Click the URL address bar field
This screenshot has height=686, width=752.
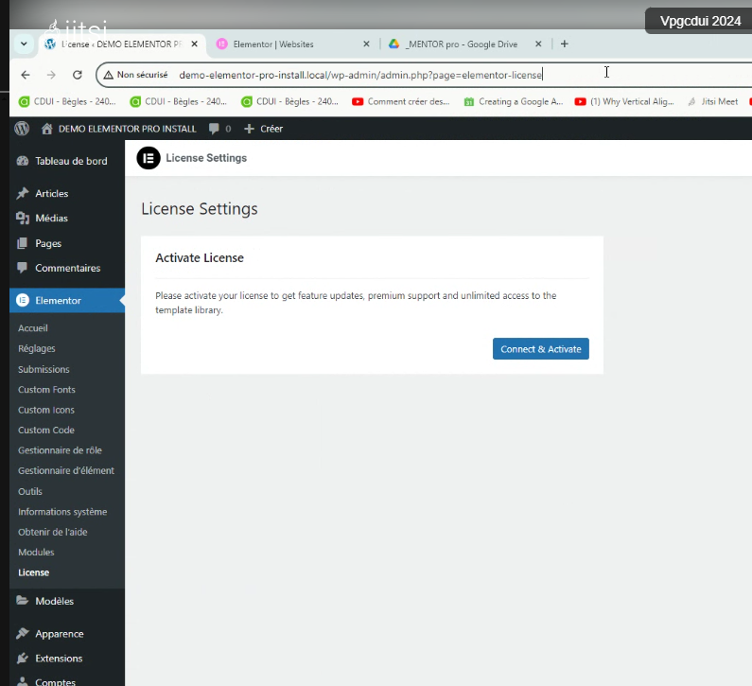378,75
